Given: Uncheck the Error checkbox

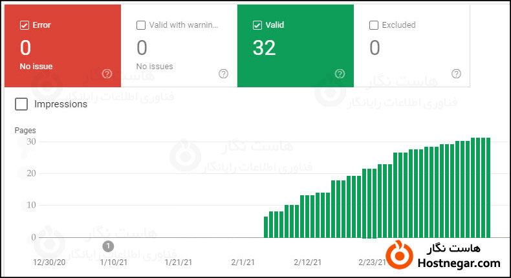Looking at the screenshot, I should pos(25,25).
